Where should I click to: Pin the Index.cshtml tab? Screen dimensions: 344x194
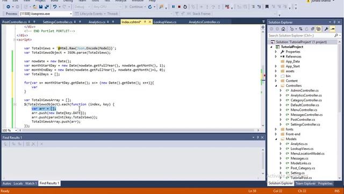(x=145, y=22)
